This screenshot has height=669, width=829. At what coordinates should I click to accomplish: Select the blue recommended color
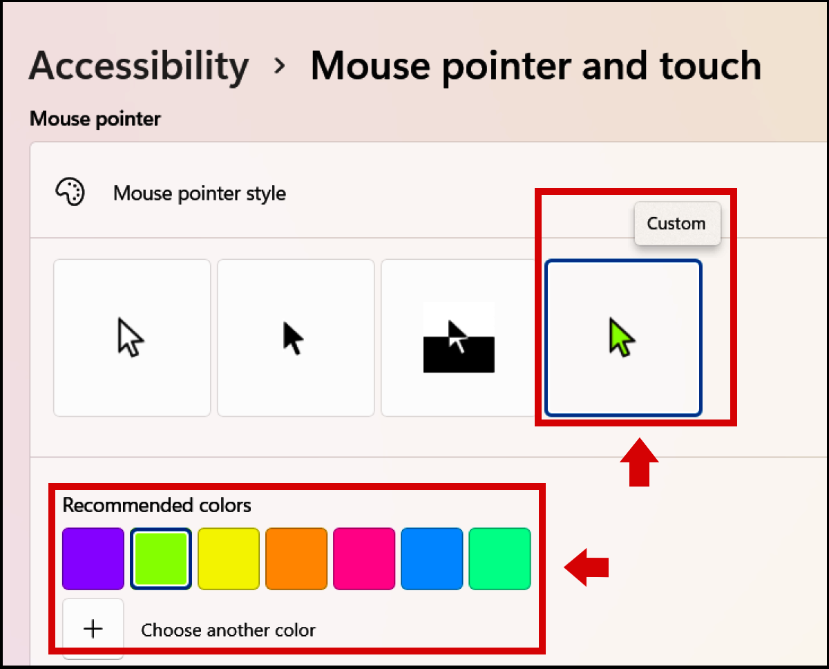point(431,558)
